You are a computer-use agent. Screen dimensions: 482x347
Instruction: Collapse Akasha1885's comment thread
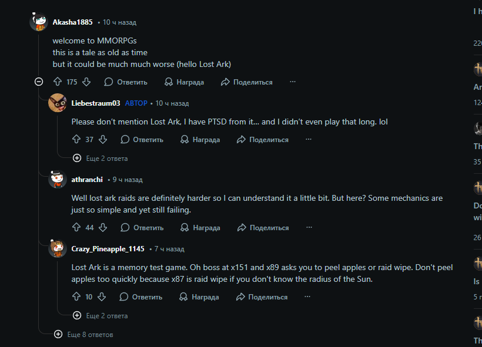coord(39,82)
